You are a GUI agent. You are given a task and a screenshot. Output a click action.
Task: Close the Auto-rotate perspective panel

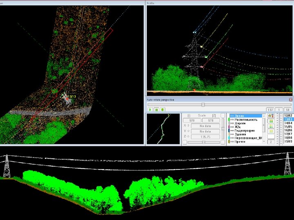coord(290,99)
